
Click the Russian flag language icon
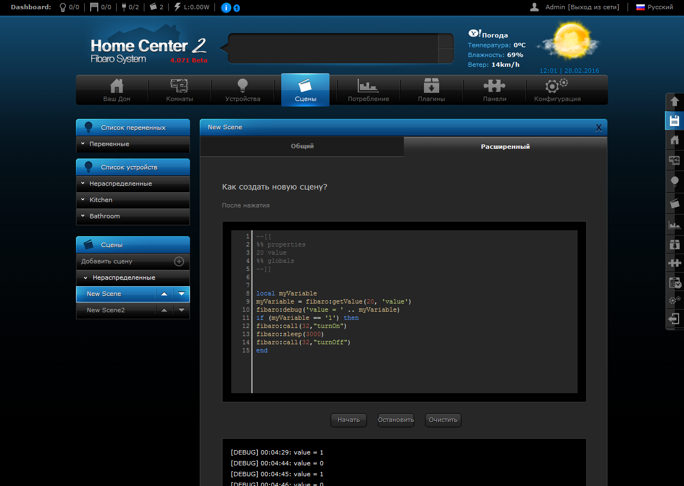pyautogui.click(x=640, y=8)
